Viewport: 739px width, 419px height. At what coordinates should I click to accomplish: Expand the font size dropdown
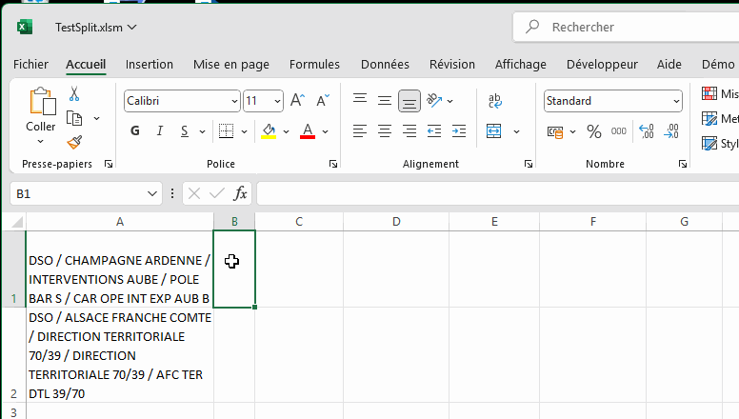pos(277,101)
